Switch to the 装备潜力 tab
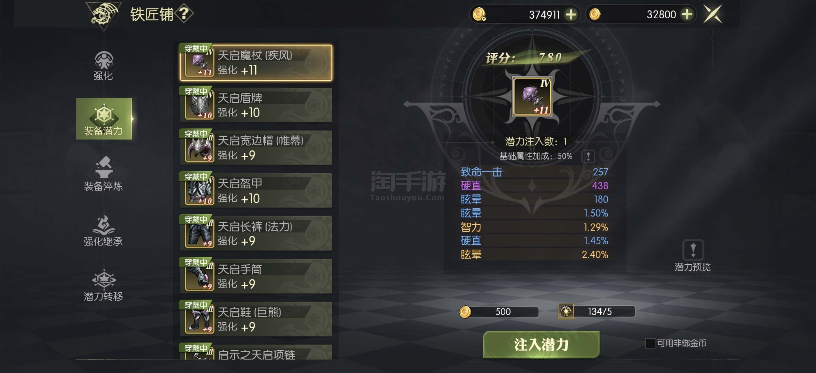 [104, 119]
